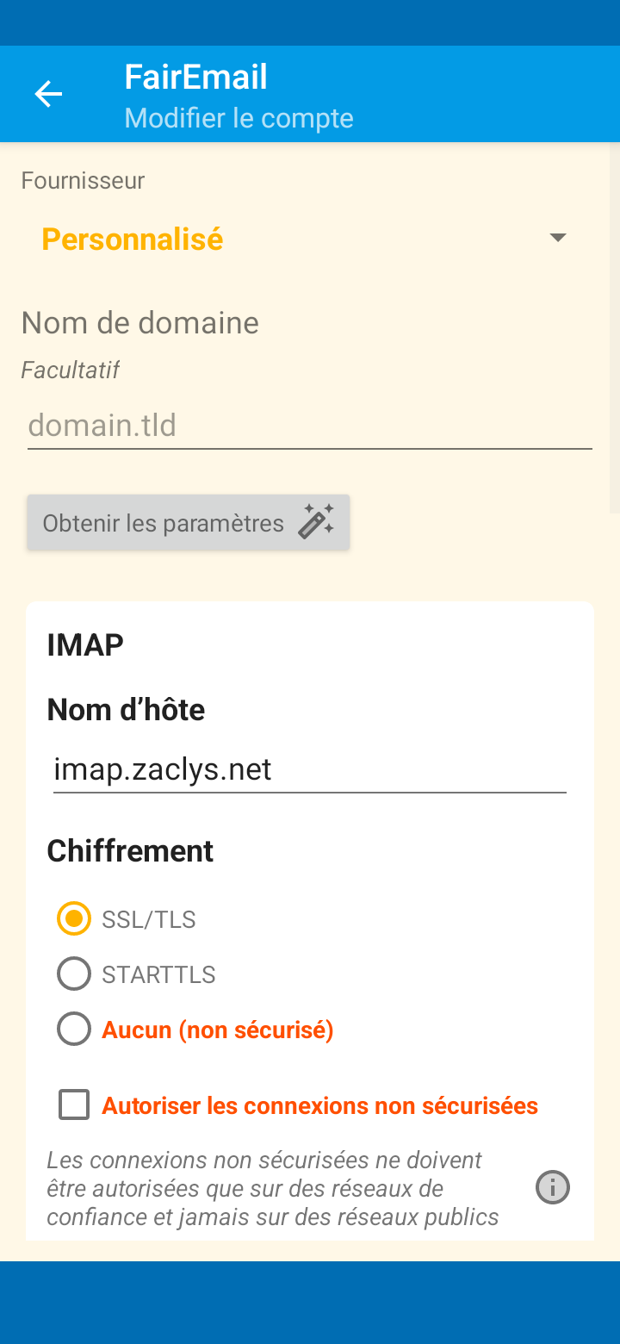Viewport: 620px width, 1344px height.
Task: Tap the Modifier le compte subtitle
Action: [239, 118]
